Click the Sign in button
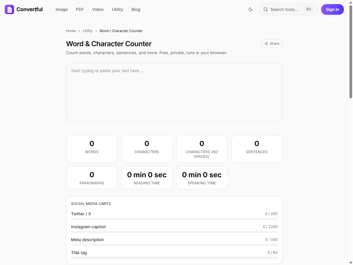 (332, 9)
